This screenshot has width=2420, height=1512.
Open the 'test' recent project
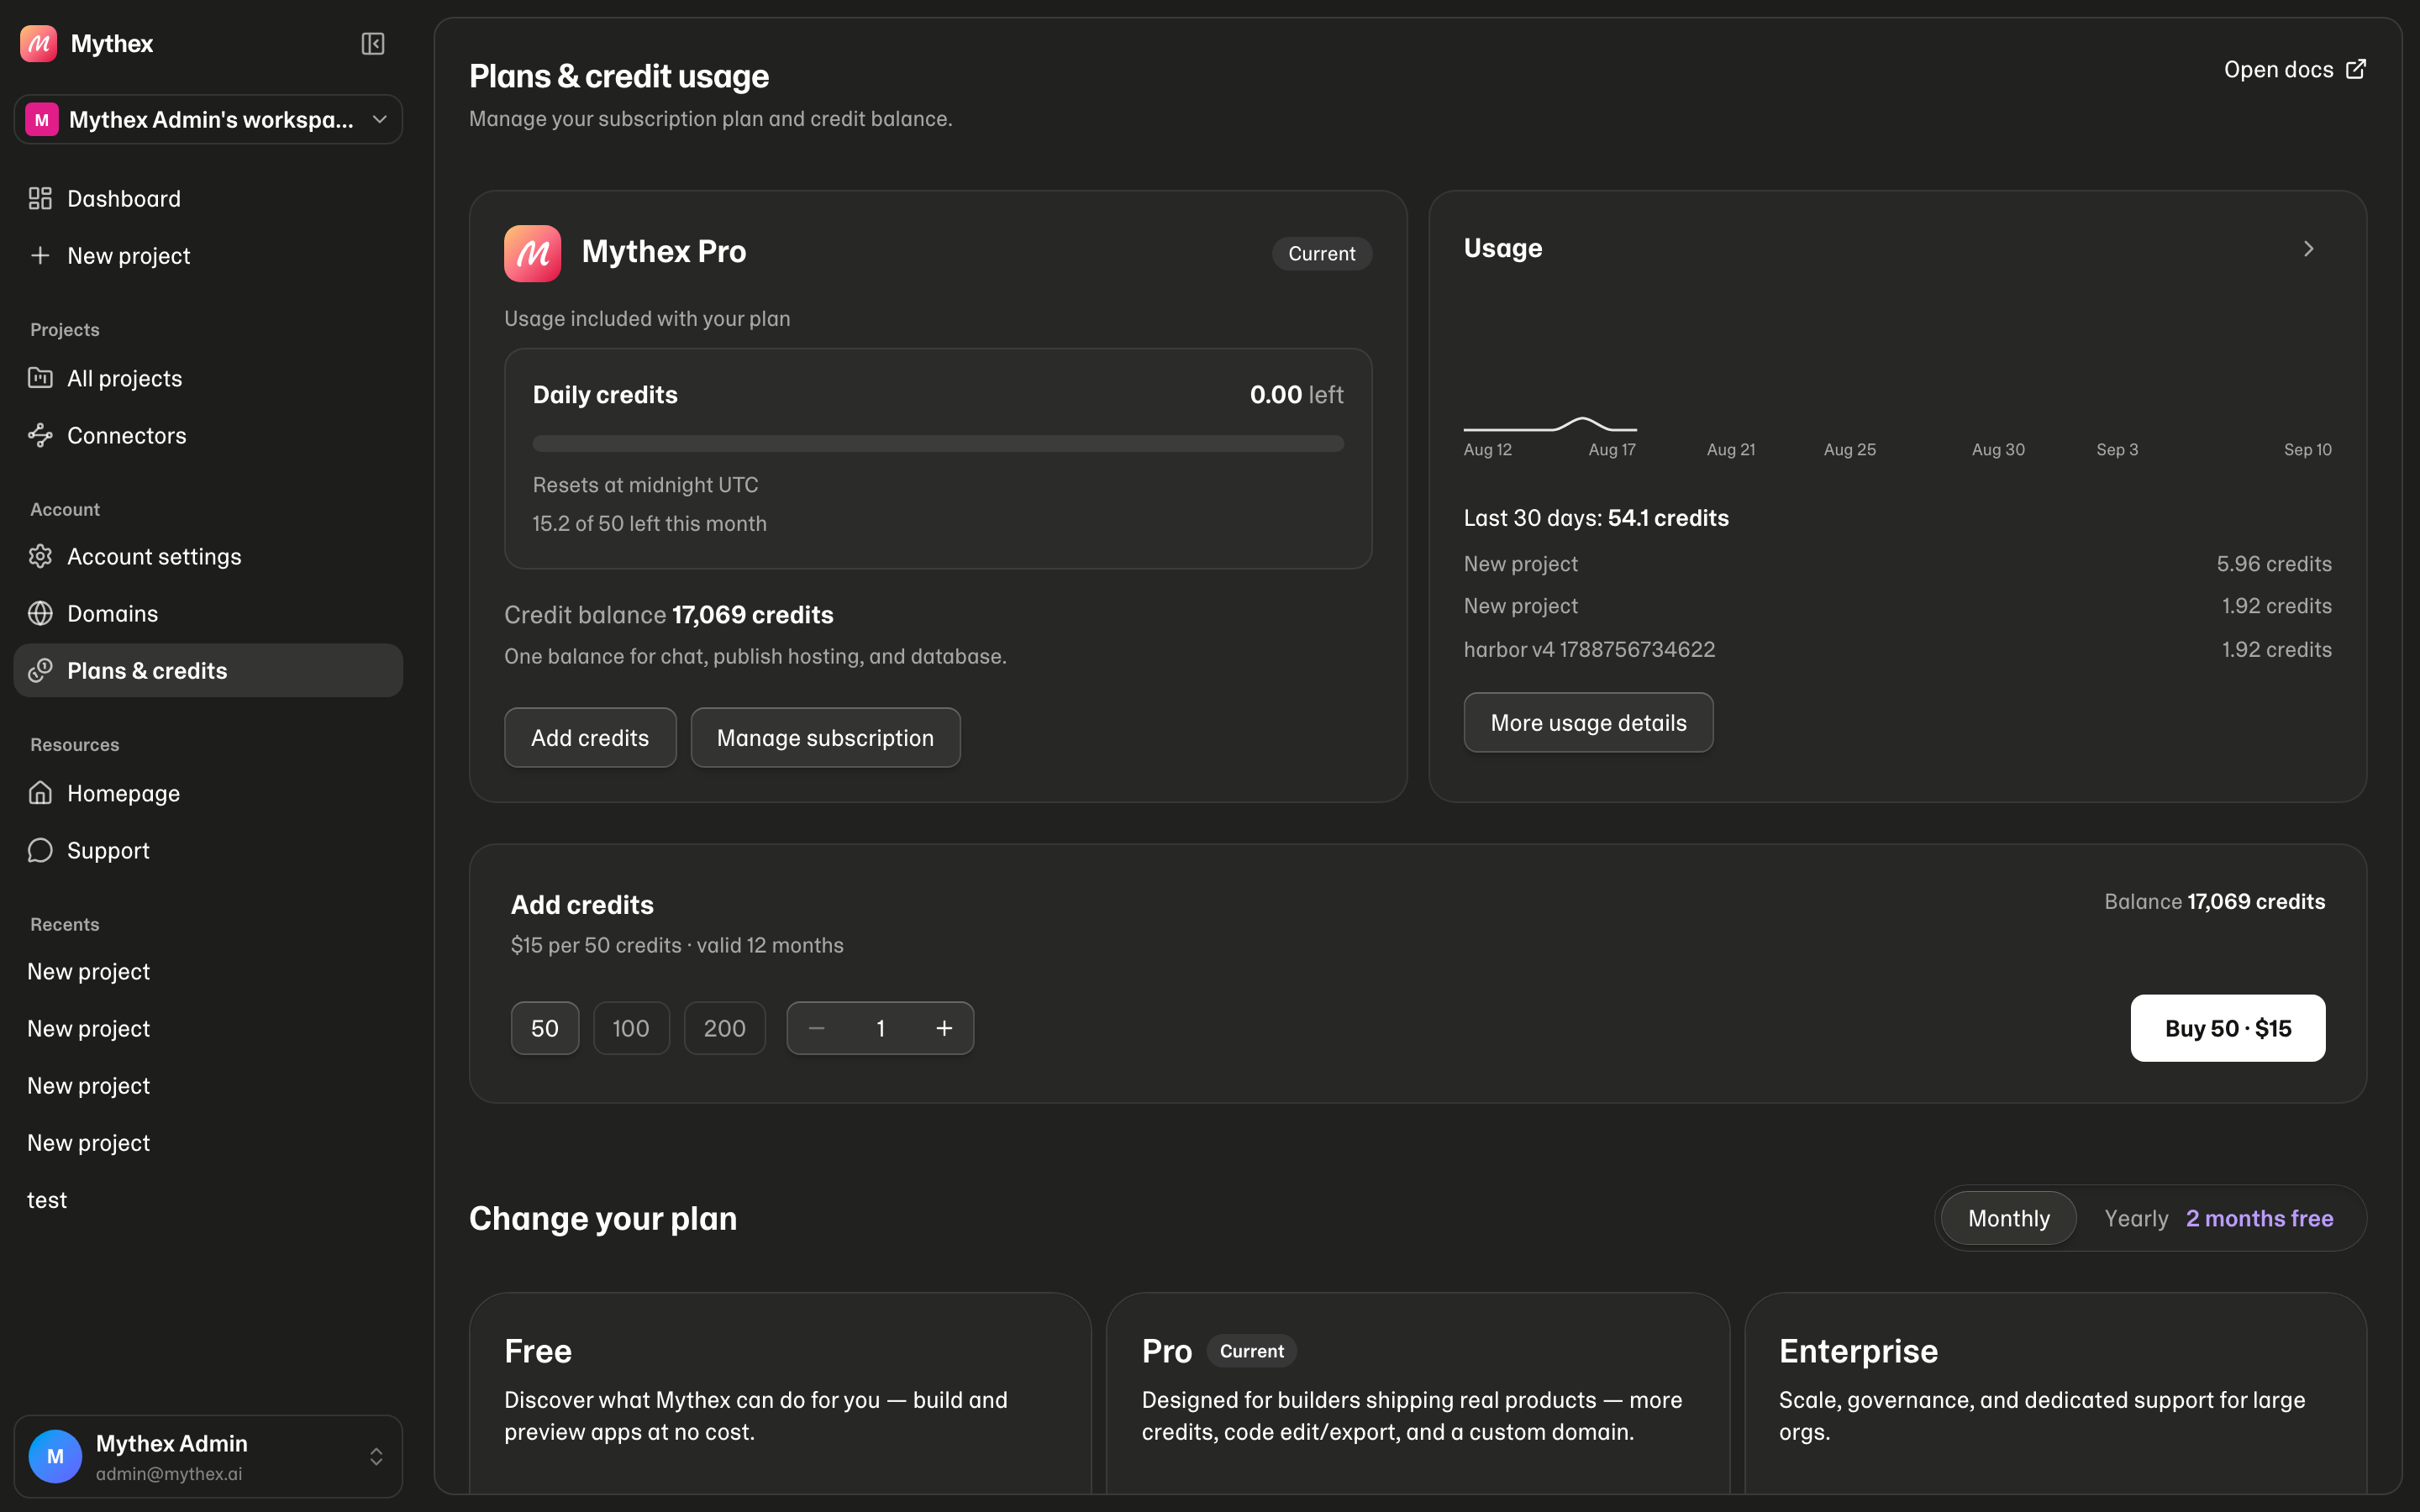coord(208,1199)
